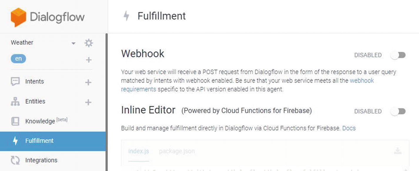This screenshot has height=171, width=419.
Task: Click the Entities hierarchy icon
Action: (15, 102)
